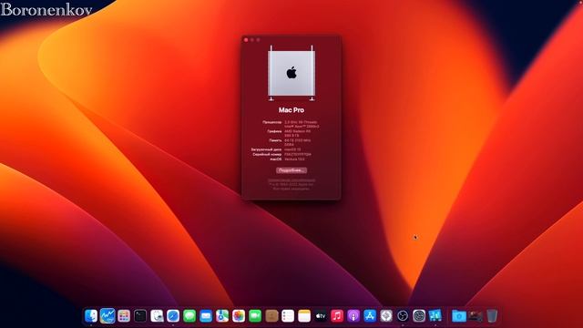Screen dimensions: 583x328
Task: Open System Settings from the Dock
Action: tap(419, 316)
